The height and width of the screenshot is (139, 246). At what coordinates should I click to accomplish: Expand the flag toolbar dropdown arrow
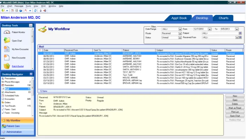click(x=30, y=11)
